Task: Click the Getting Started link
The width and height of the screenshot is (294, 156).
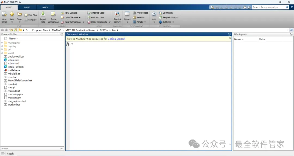Action: (x=116, y=39)
